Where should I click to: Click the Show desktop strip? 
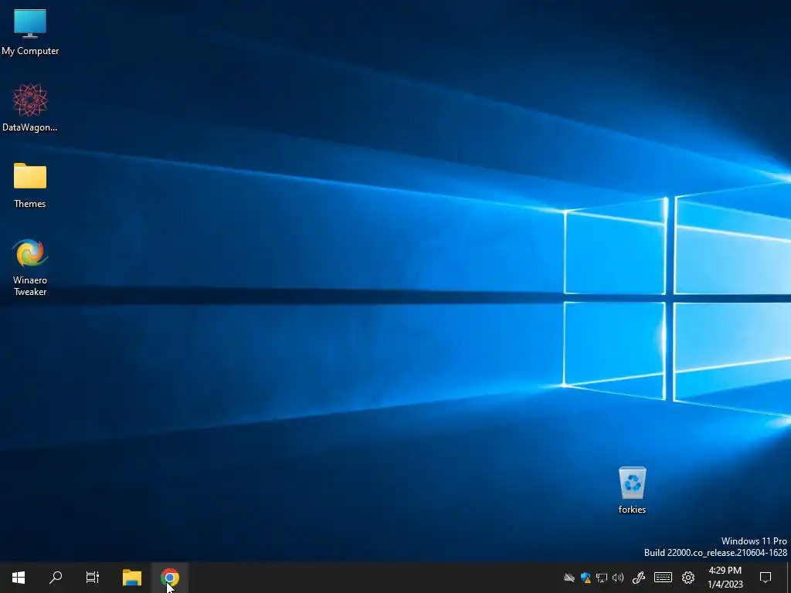pos(788,578)
